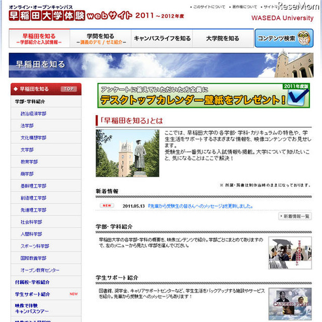Click the 学生サポート紹介 section heading
This screenshot has width=322, height=322.
coord(117,278)
